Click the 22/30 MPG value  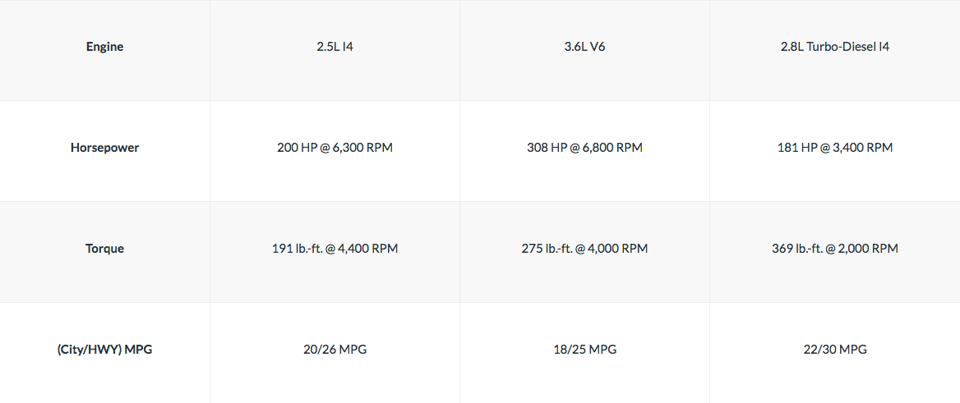point(835,350)
